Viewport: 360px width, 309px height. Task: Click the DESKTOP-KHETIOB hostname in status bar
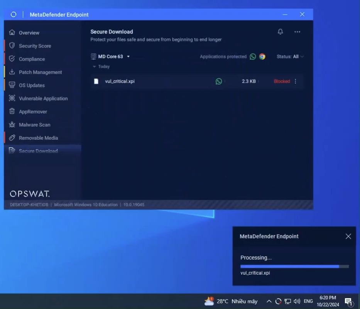coord(29,204)
